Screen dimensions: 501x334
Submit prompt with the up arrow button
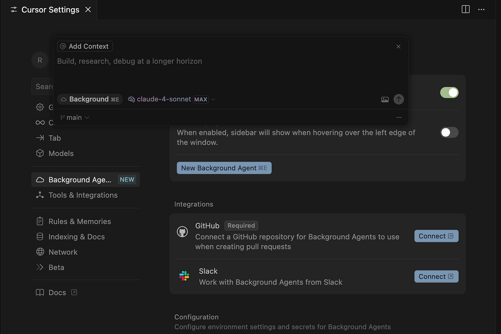[x=399, y=99]
